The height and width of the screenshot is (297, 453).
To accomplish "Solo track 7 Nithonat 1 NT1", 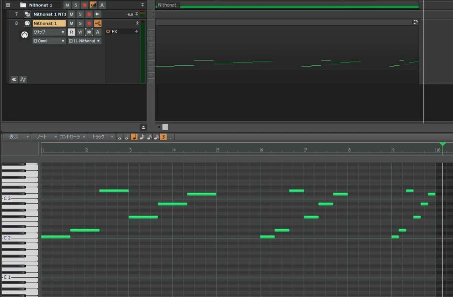I will pos(80,14).
